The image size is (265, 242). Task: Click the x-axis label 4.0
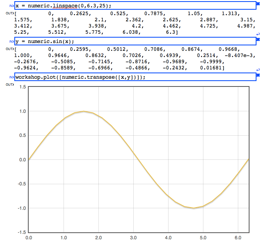pyautogui.click(x=168, y=238)
